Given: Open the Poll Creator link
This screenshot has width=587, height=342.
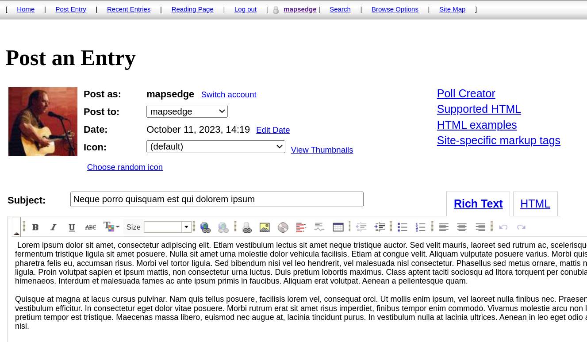Looking at the screenshot, I should click(466, 94).
